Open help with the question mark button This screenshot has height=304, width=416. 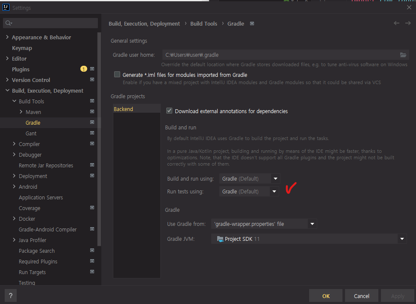(x=11, y=295)
